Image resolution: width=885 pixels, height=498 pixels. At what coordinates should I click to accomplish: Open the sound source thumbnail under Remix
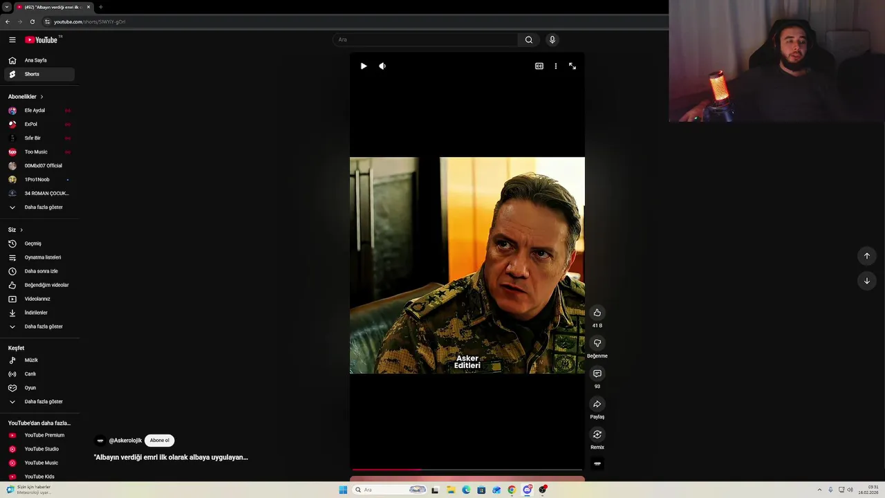tap(597, 464)
